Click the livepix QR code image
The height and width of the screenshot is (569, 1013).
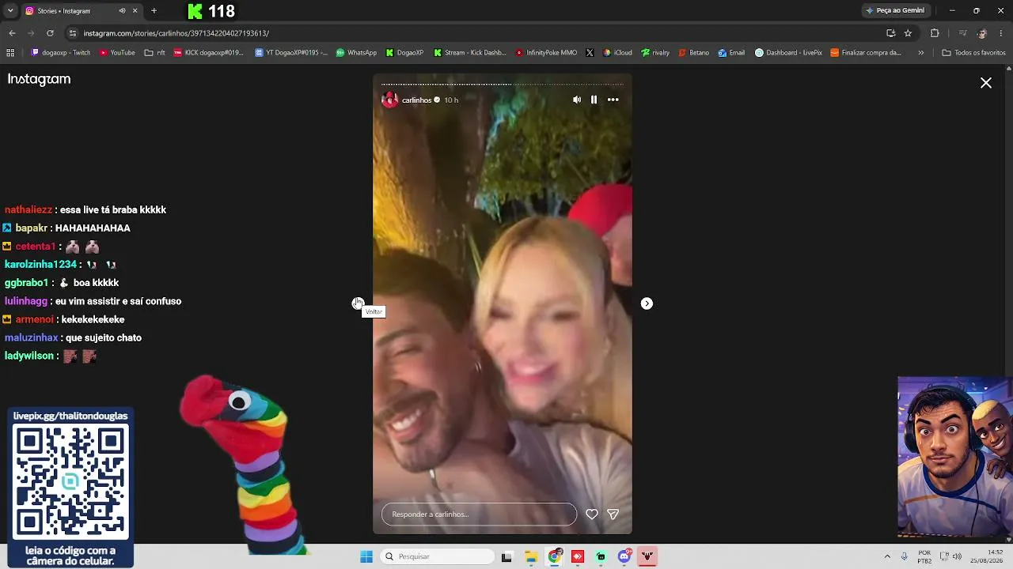click(x=70, y=482)
